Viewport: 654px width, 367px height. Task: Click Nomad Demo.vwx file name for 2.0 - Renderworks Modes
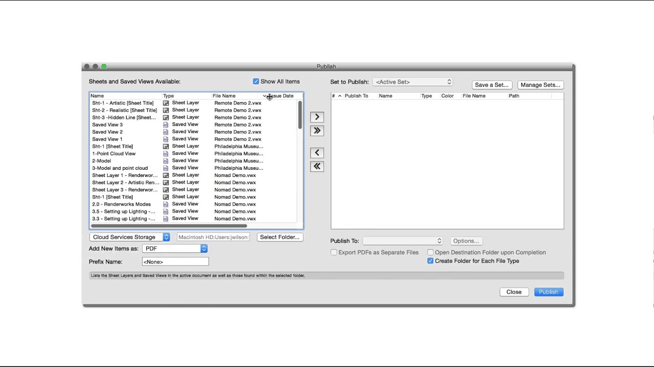click(x=235, y=204)
